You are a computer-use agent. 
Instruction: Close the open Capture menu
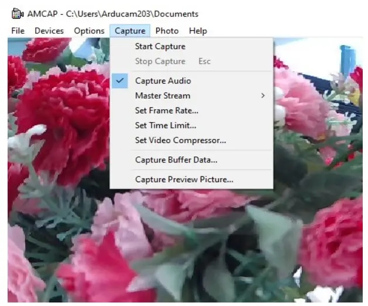pyautogui.click(x=130, y=31)
